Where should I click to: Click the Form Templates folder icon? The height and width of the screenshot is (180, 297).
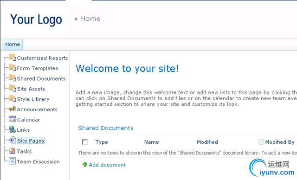click(13, 68)
